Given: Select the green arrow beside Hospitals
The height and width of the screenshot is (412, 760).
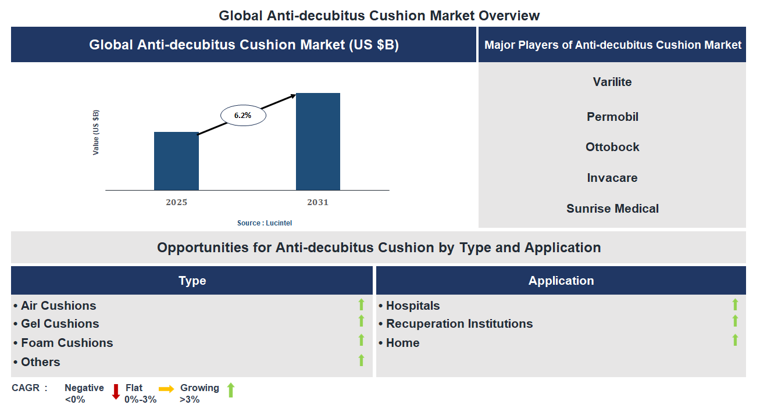Looking at the screenshot, I should pos(735,304).
